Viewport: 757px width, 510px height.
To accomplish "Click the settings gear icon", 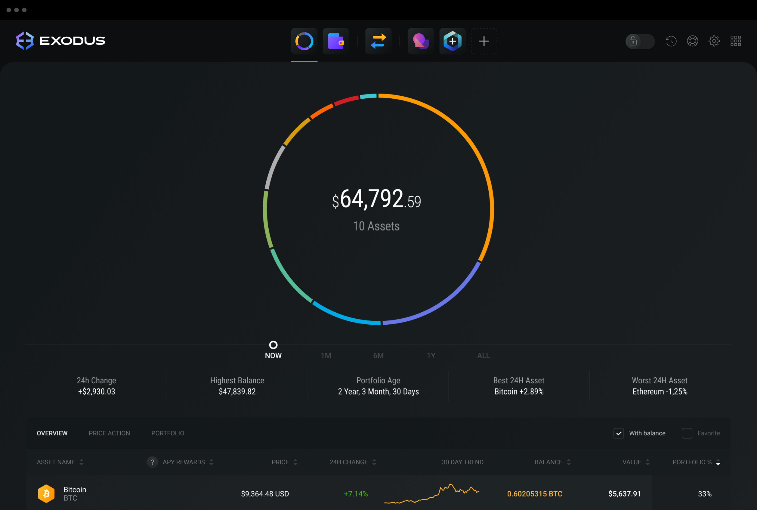I will 714,40.
